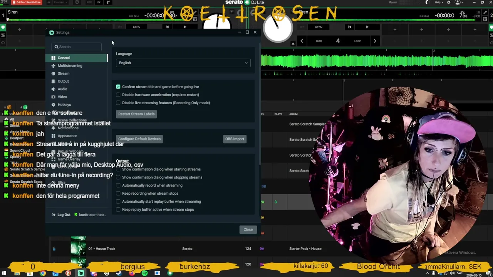493x277 pixels.
Task: Jump to track start on left deck
Action: [167, 27]
